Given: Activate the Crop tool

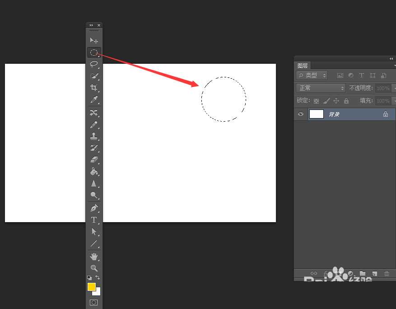Looking at the screenshot, I should point(94,88).
